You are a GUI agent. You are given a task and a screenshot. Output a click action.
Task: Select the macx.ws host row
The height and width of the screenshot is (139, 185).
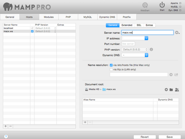(39, 31)
